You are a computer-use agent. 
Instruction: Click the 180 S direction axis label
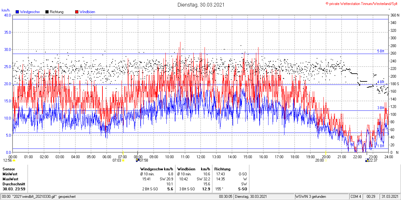394,84
